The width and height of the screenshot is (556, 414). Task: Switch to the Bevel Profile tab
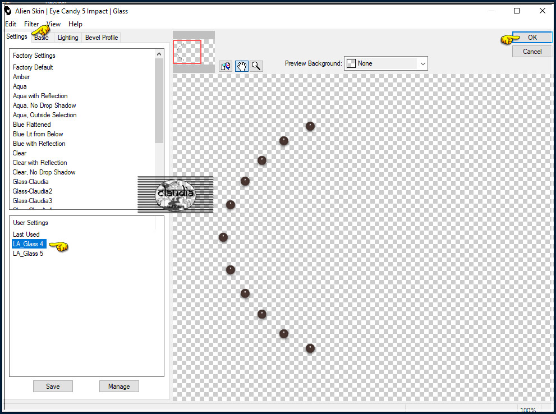102,38
